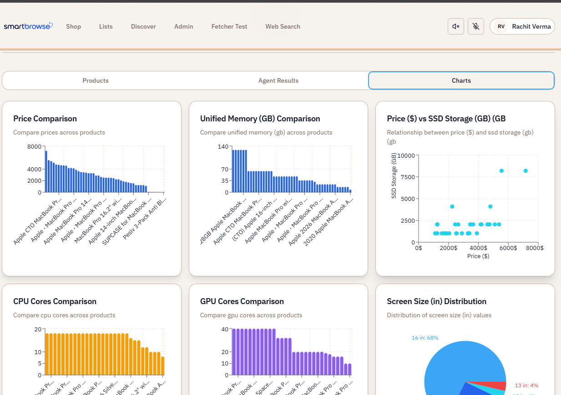
Task: Select the Charts tab
Action: coord(461,80)
